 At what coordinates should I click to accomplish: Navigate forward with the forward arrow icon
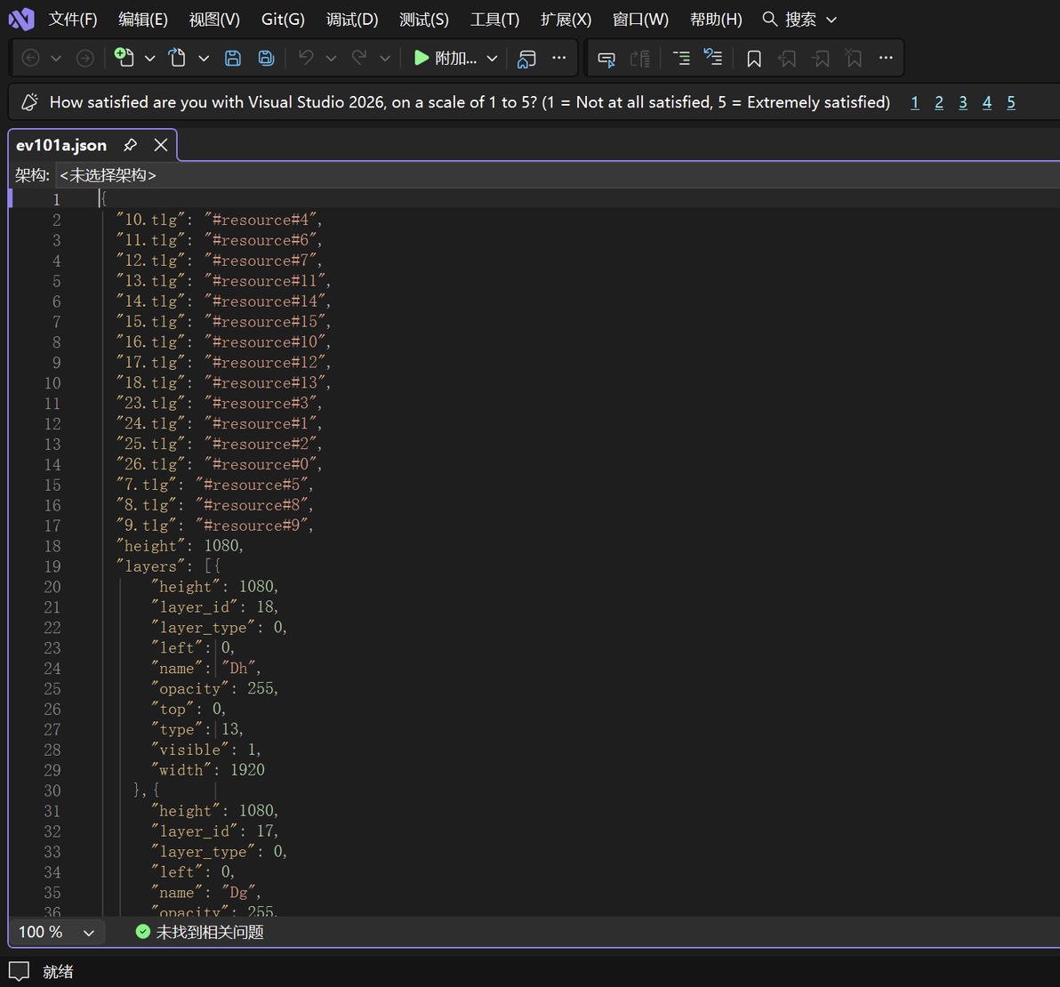85,58
